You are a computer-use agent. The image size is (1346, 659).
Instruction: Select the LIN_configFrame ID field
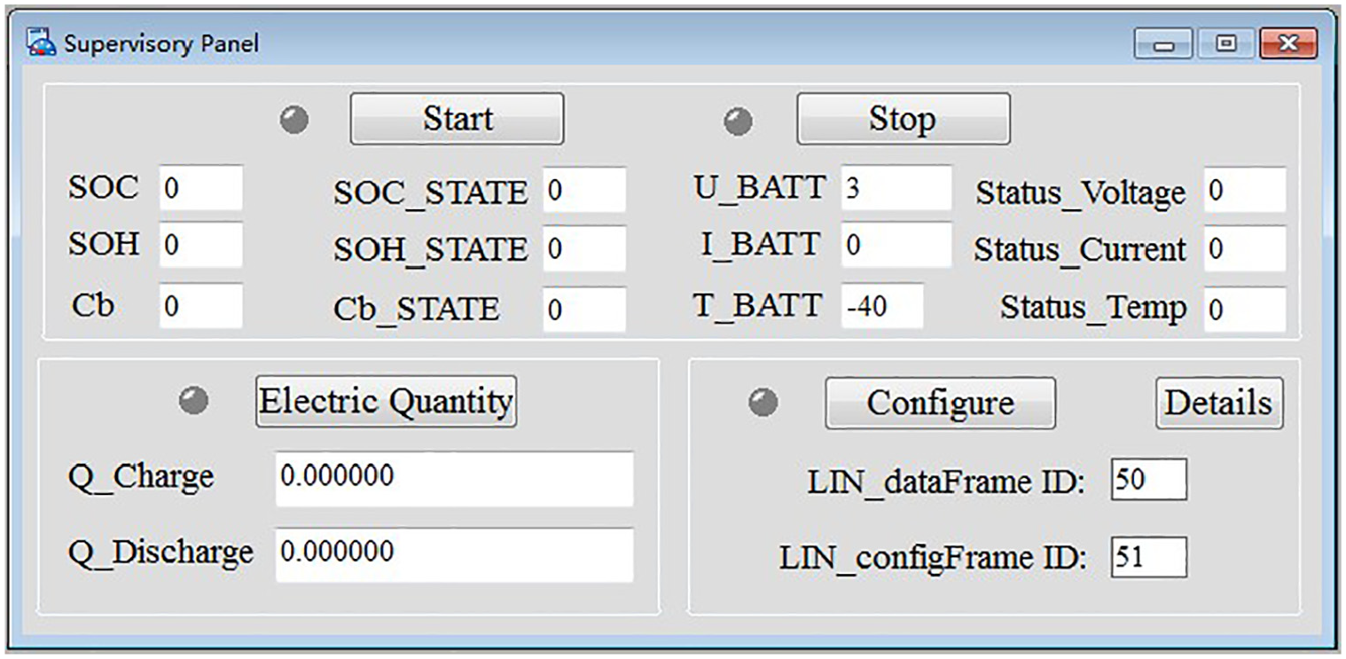[x=1148, y=557]
